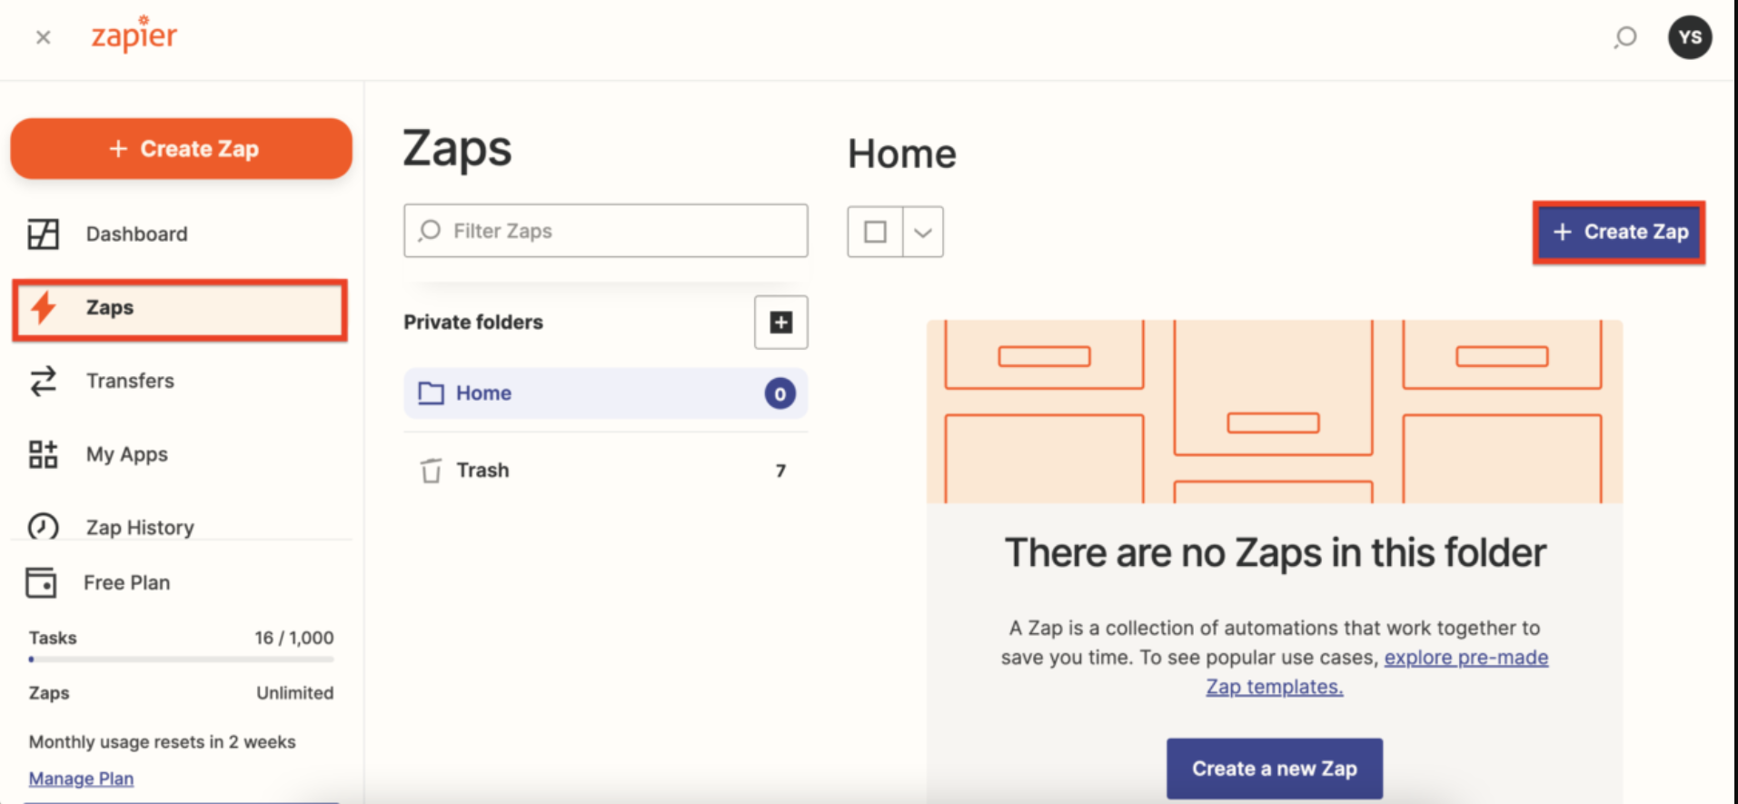
Task: Tick the select-all Zaps checkbox
Action: pos(876,232)
